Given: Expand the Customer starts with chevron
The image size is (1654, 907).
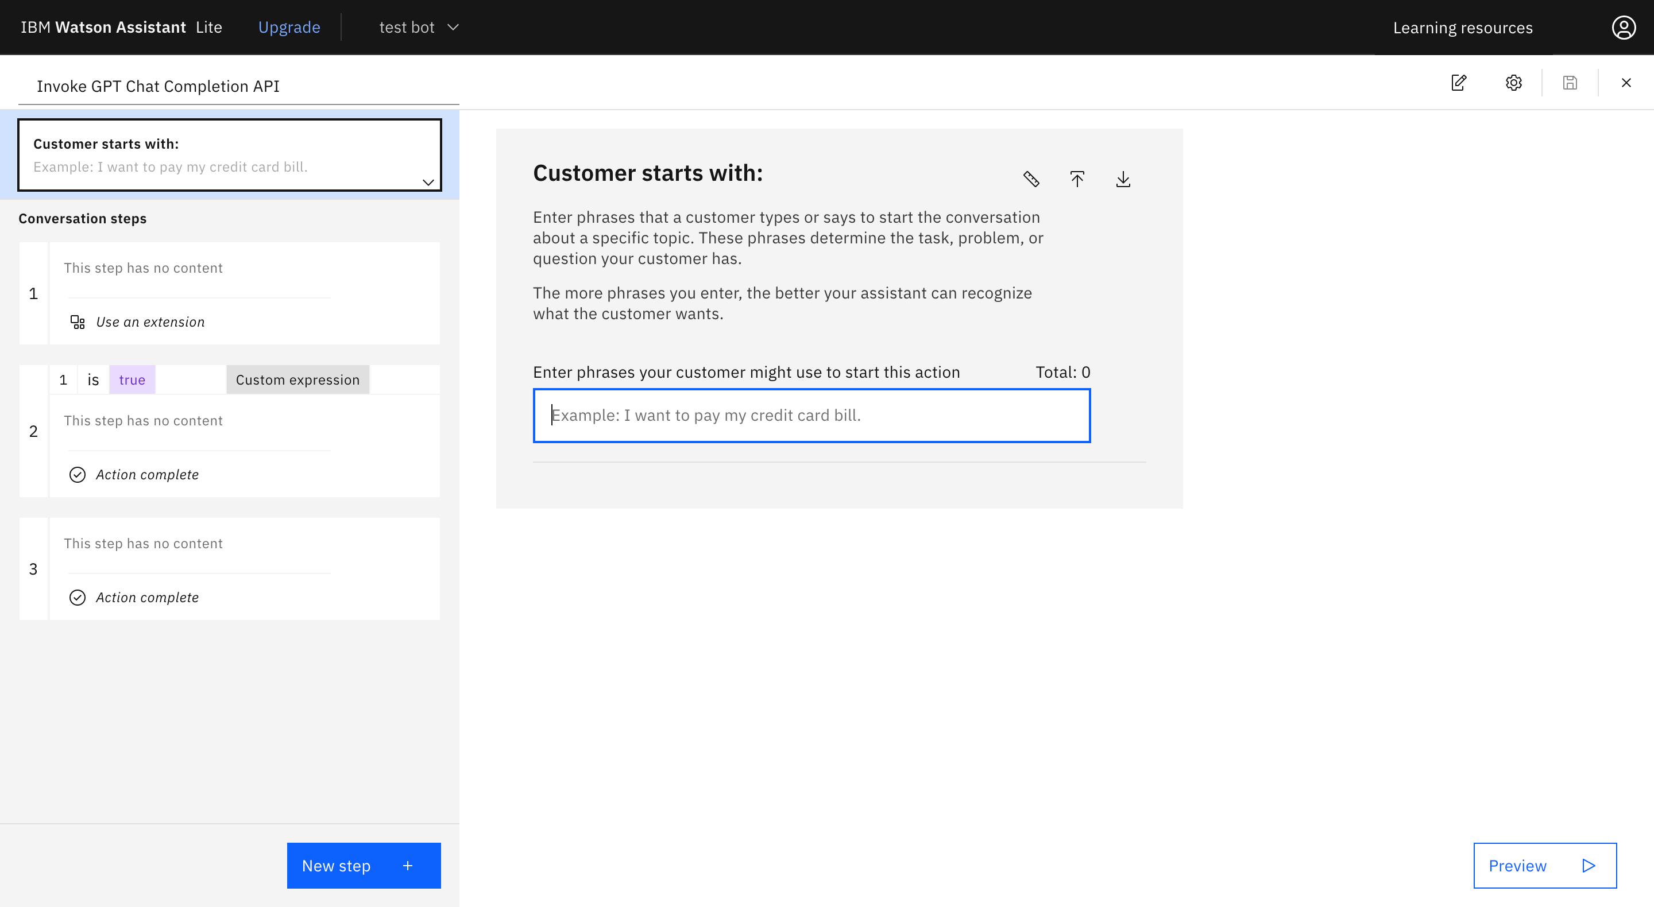Looking at the screenshot, I should 428,183.
